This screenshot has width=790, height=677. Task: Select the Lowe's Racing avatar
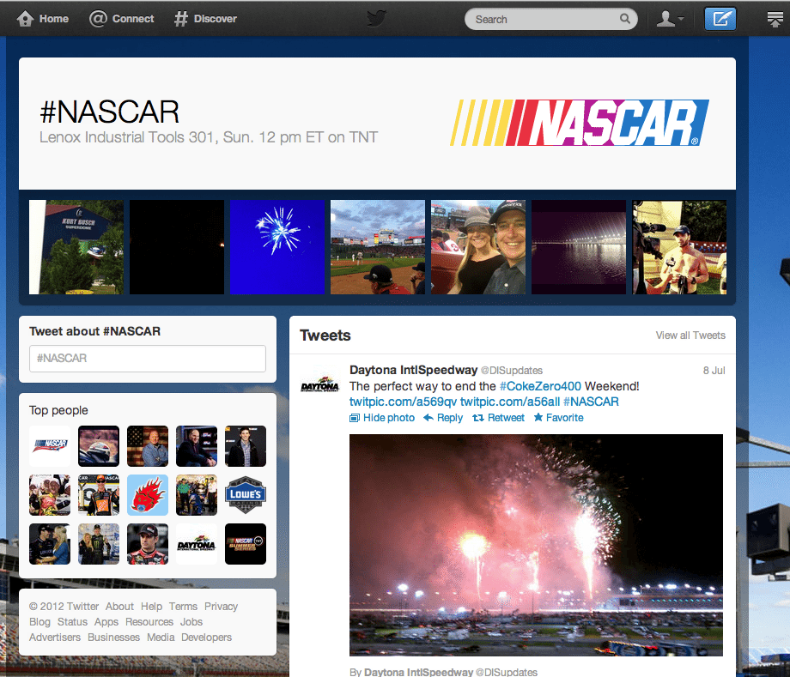(x=246, y=495)
